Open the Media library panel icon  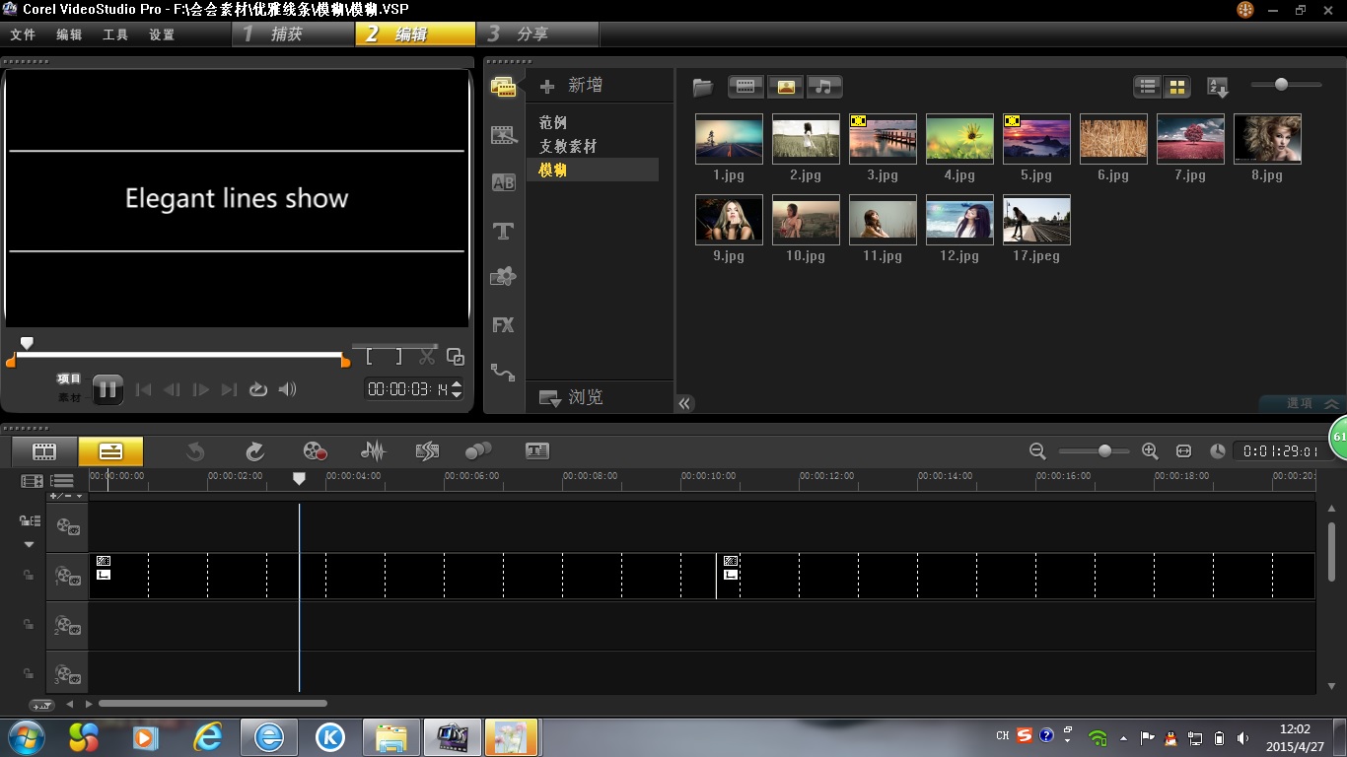click(504, 87)
